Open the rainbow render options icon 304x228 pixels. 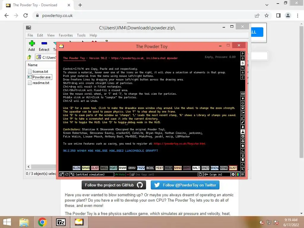pos(238,175)
